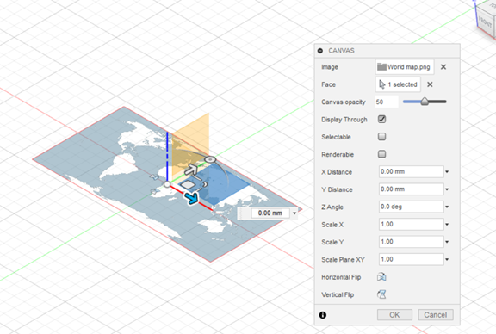Open the Scale Y dropdown arrow
The image size is (496, 334).
tap(447, 242)
